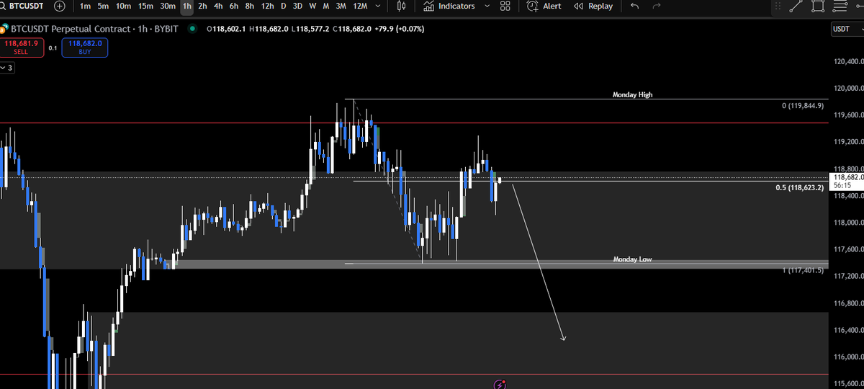This screenshot has width=864, height=389.
Task: Click the green market status dot
Action: pos(192,29)
